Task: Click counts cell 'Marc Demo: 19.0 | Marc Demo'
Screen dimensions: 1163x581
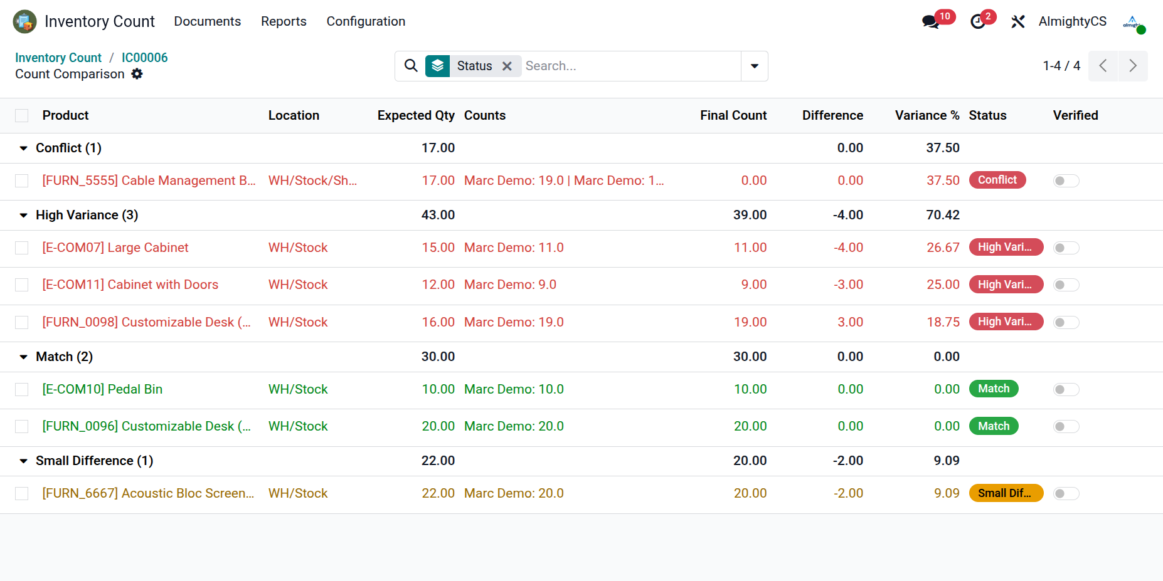Action: pos(564,181)
